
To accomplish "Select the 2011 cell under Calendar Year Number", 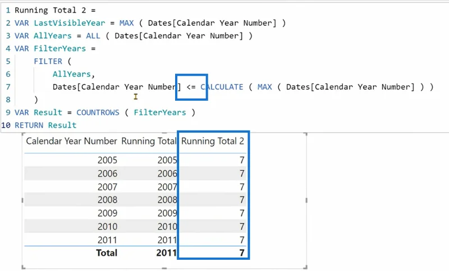I will 107,240.
